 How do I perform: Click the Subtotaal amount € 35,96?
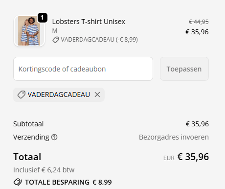197,124
